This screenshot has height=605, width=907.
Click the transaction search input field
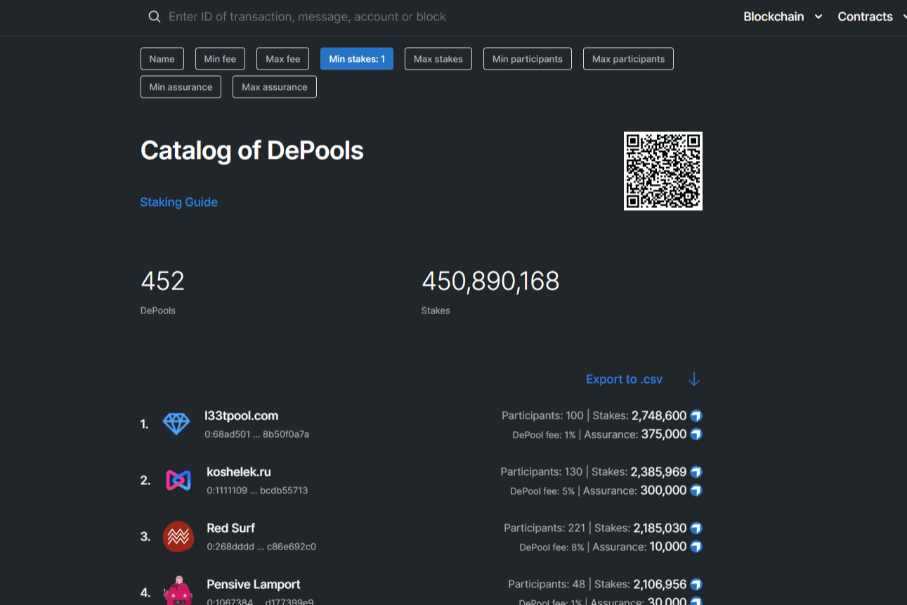coord(351,16)
